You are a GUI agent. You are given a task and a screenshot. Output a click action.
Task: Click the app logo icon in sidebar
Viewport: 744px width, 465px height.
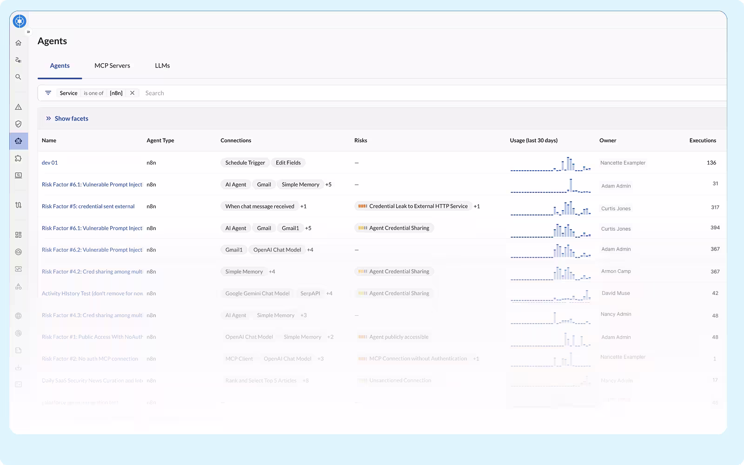pyautogui.click(x=20, y=21)
